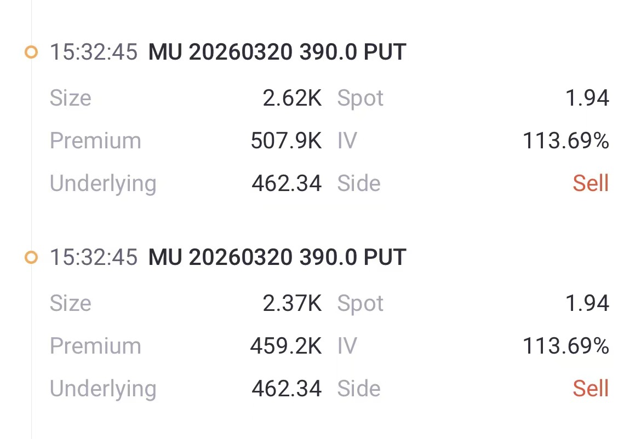Select the 2.62K size value

[x=292, y=99]
